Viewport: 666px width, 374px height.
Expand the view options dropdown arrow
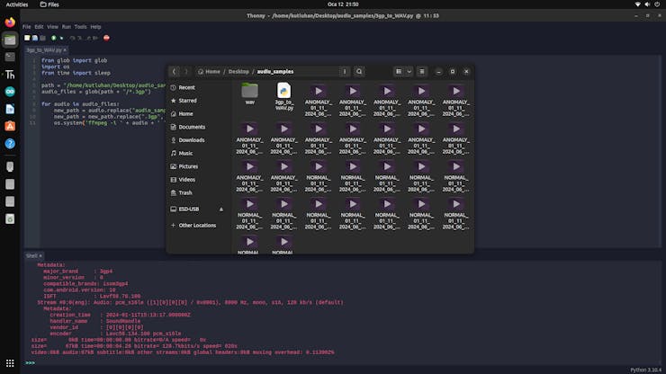pos(409,71)
